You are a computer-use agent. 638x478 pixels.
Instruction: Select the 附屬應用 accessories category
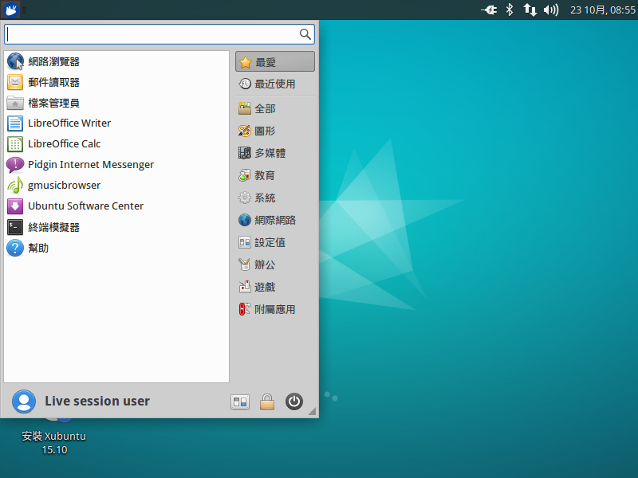point(275,310)
